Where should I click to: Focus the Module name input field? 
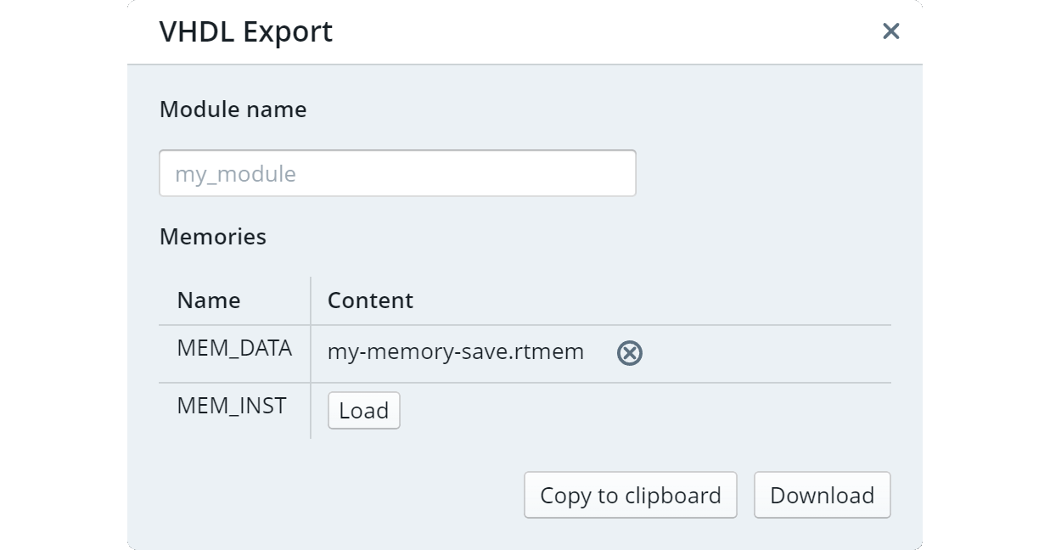397,173
